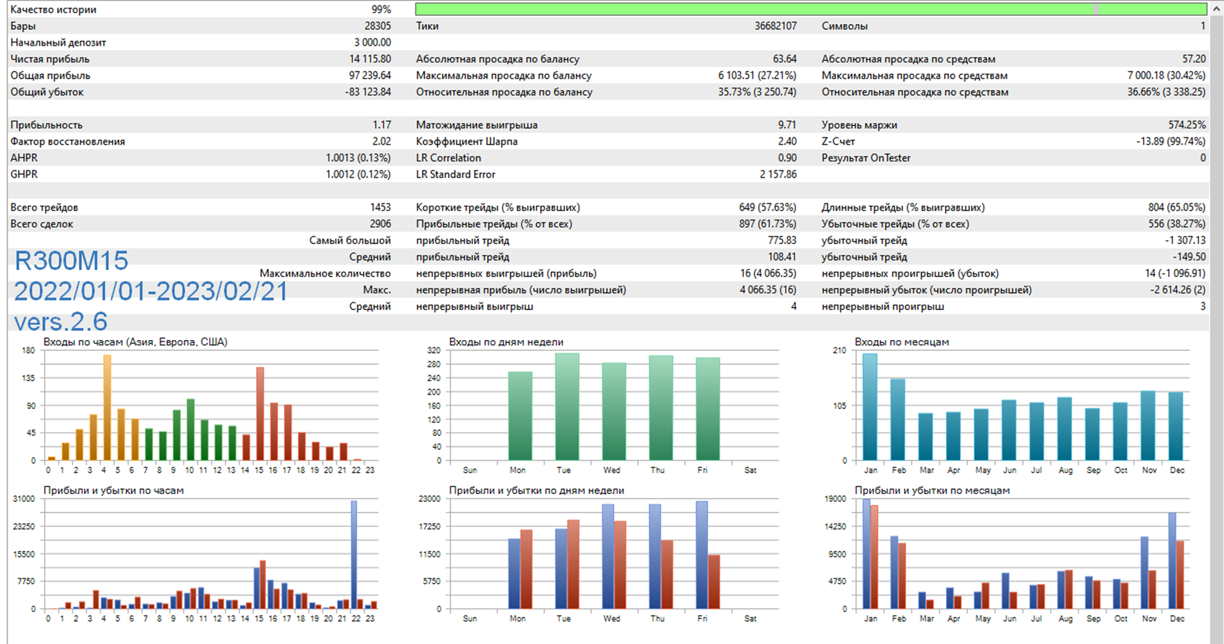Click the Jan bar in monthly entries chart
This screenshot has width=1224, height=644.
coord(870,407)
